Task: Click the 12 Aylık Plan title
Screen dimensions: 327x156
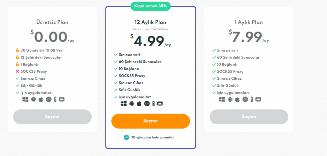Action: 151,22
